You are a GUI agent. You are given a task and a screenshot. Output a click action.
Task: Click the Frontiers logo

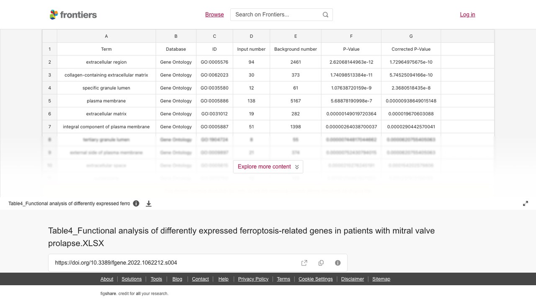point(73,15)
